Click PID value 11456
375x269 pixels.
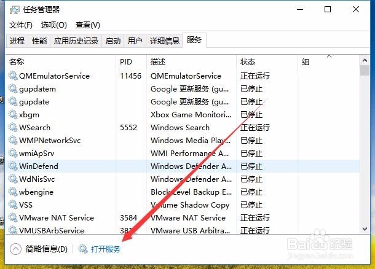130,76
